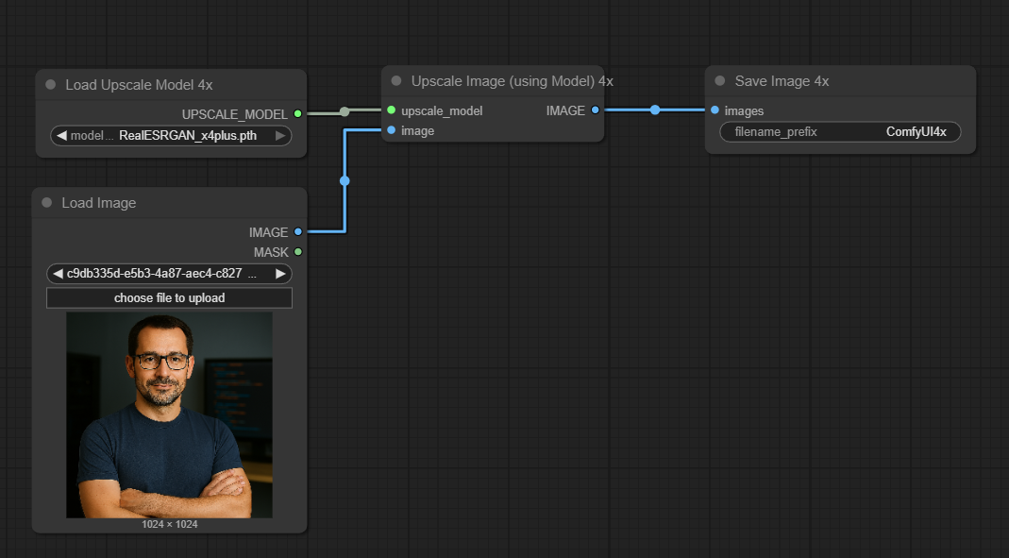Collapse the Load Upscale Model 4x node
Viewport: 1009px width, 558px height.
51,85
